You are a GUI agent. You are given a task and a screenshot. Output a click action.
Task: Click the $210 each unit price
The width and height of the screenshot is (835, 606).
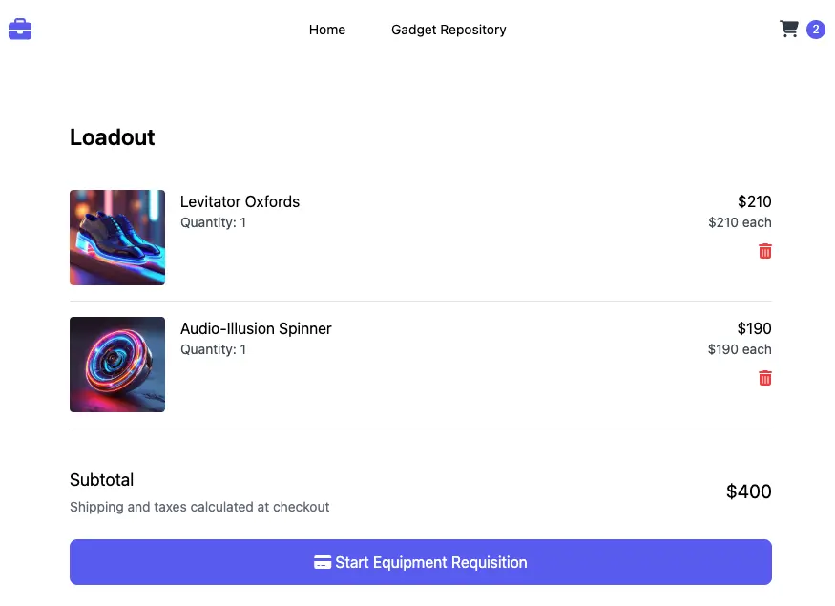pos(740,222)
